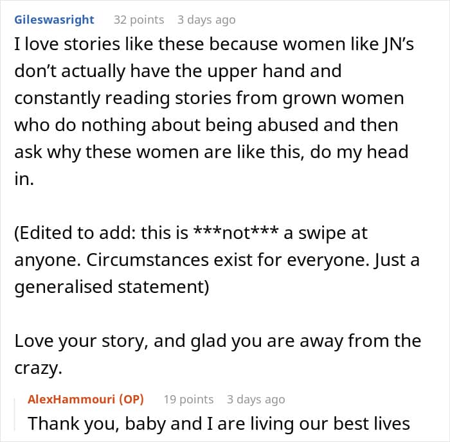
Task: Click "Circumstances exist for everyone." sentence
Action: (x=228, y=260)
